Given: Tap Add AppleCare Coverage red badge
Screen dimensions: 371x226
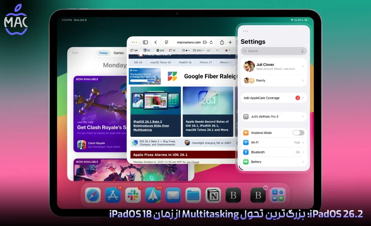Looking at the screenshot, I should (x=298, y=98).
